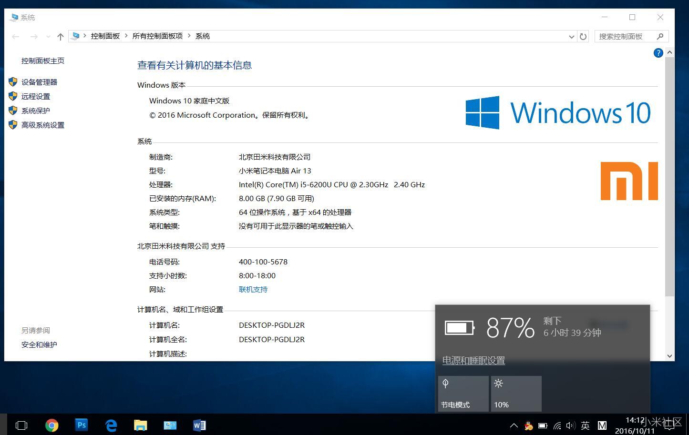
Task: Open 电源和睡眠设置 power settings link
Action: tap(473, 361)
